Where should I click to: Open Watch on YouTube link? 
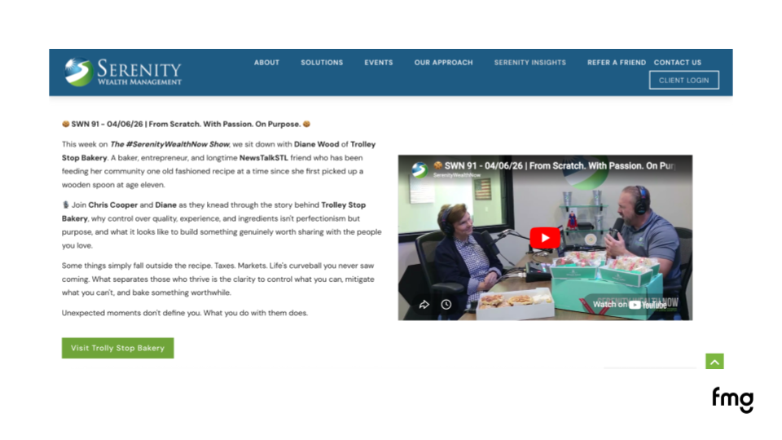point(630,304)
